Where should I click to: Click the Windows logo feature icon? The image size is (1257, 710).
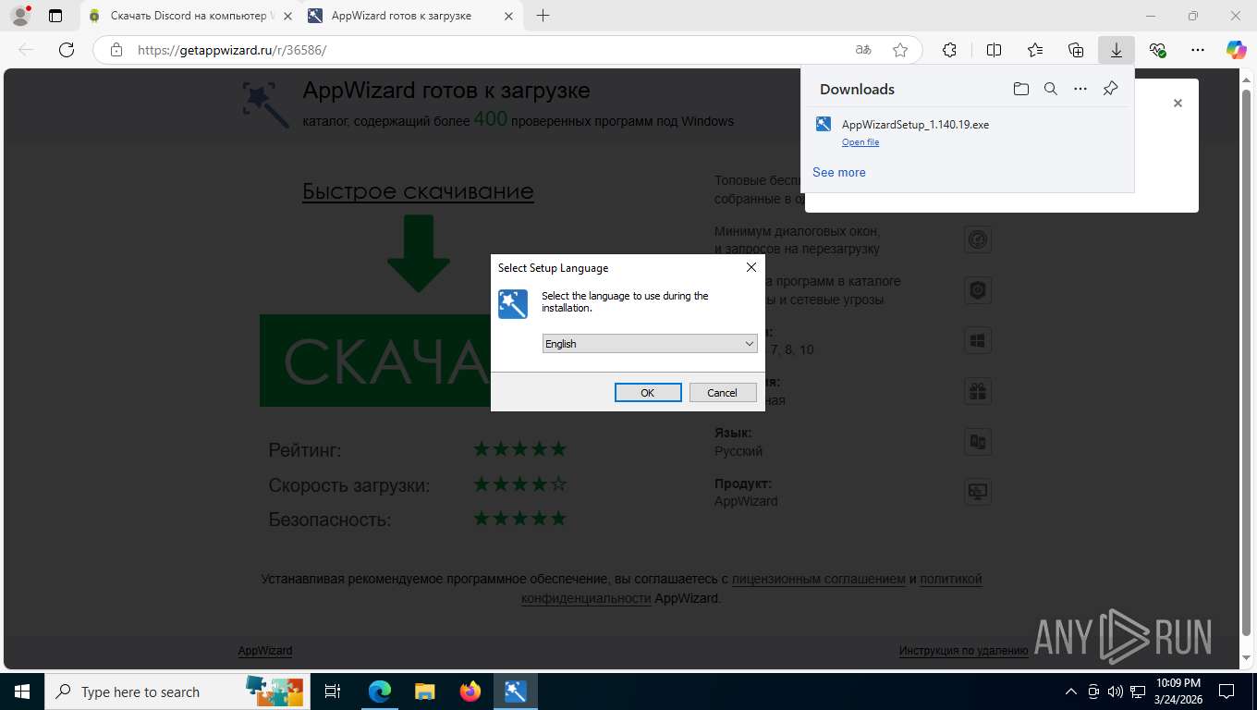pos(978,340)
